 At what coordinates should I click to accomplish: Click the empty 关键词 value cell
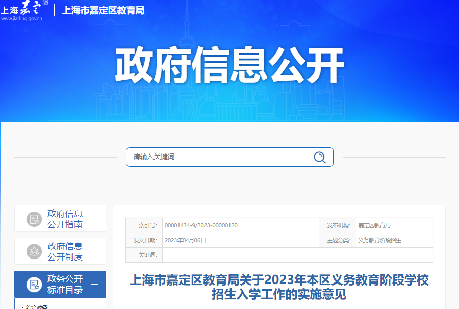pyautogui.click(x=297, y=255)
